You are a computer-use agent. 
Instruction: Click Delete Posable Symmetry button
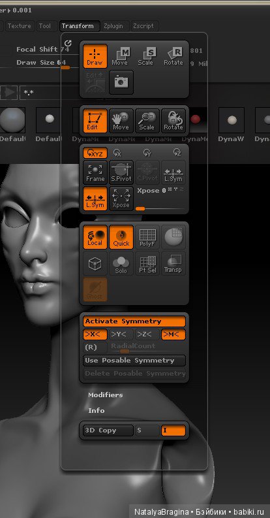pyautogui.click(x=134, y=373)
